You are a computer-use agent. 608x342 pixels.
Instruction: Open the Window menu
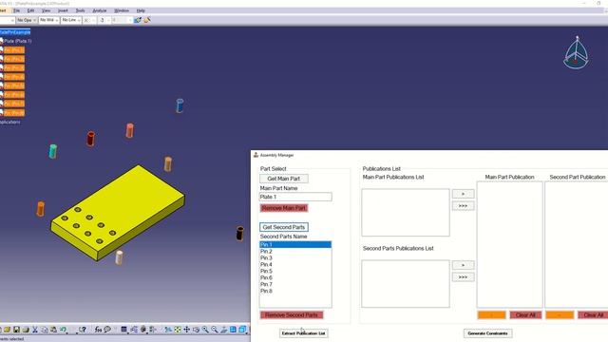[122, 10]
